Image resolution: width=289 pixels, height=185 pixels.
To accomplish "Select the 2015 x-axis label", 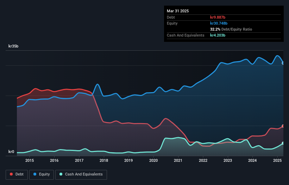I will tap(30, 160).
